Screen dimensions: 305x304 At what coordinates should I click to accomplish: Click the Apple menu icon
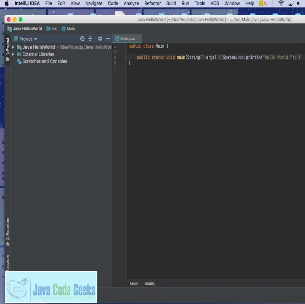click(7, 3)
